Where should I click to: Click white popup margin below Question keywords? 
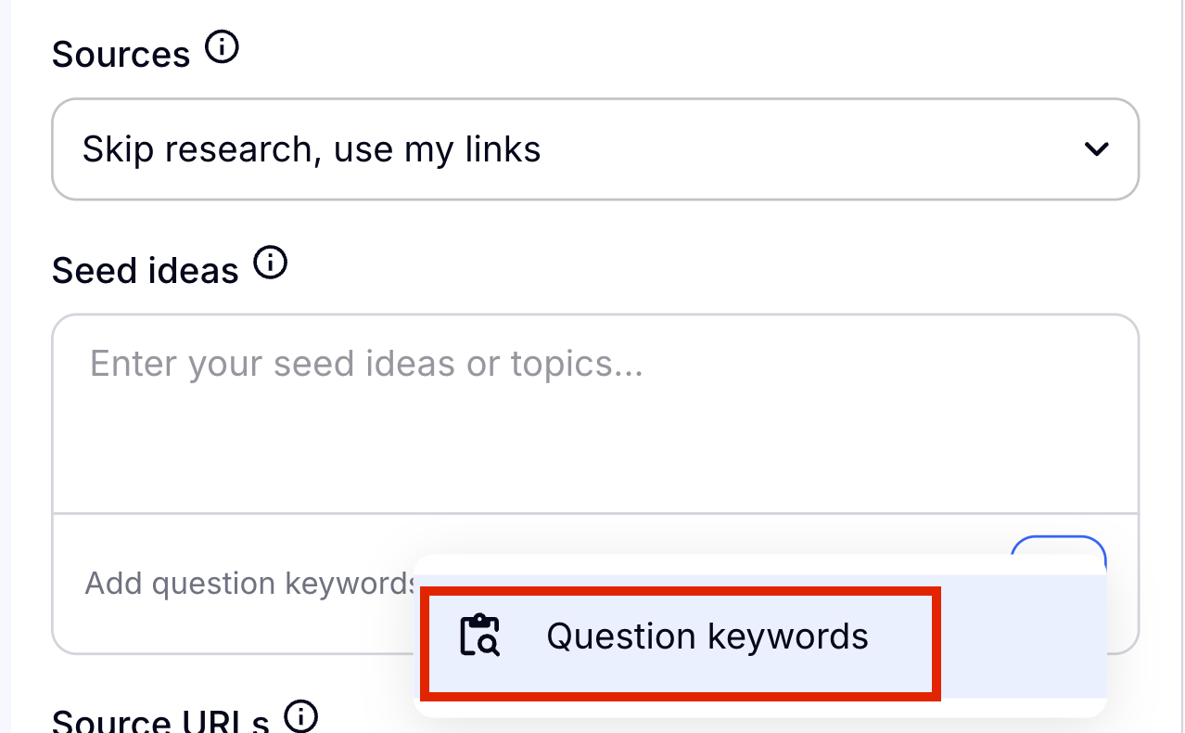(760, 708)
